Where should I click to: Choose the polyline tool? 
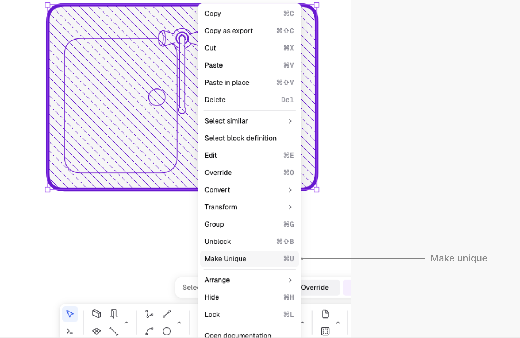pyautogui.click(x=149, y=314)
